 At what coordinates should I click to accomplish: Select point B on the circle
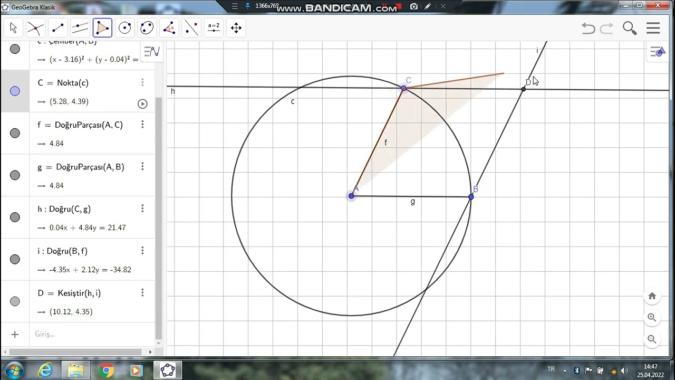(471, 196)
